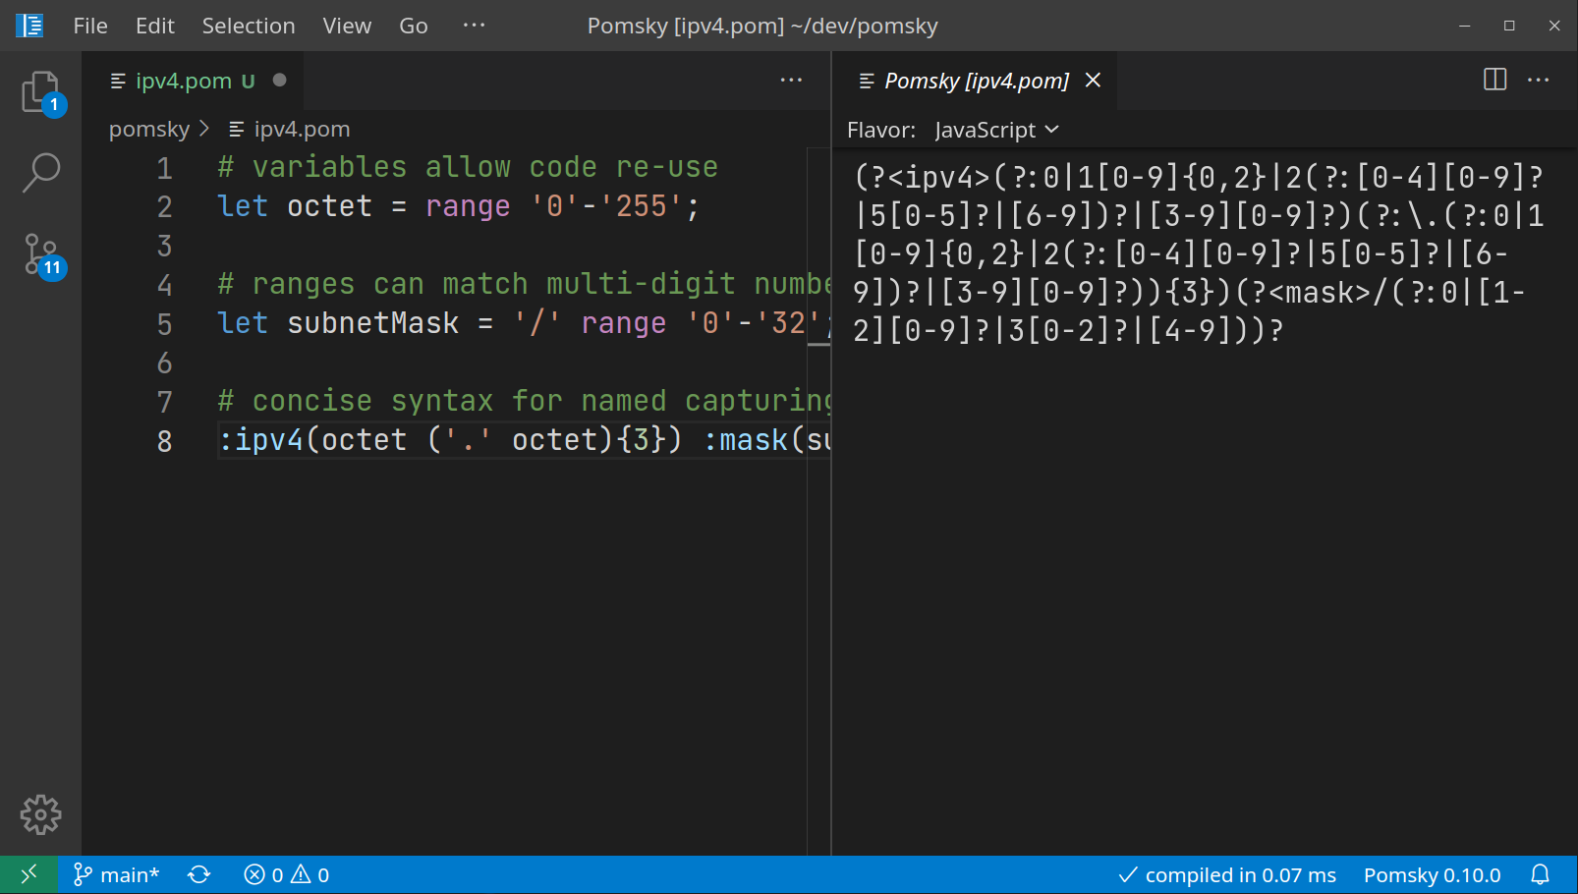Open the remote window indicator
The image size is (1578, 894).
pyautogui.click(x=28, y=874)
